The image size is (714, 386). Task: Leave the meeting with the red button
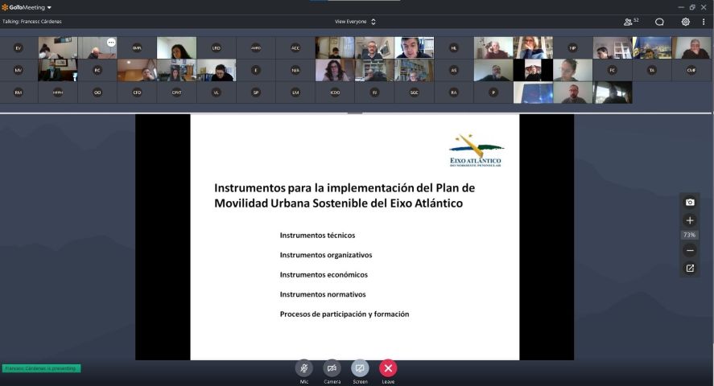point(388,368)
